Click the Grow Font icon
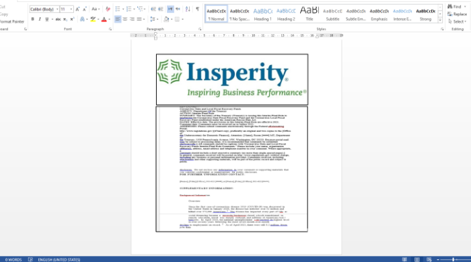The height and width of the screenshot is (262, 471). 77,9
